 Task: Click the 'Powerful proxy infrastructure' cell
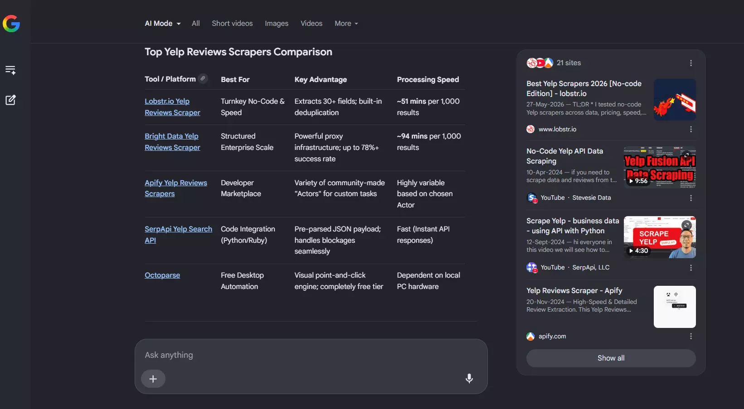point(336,148)
